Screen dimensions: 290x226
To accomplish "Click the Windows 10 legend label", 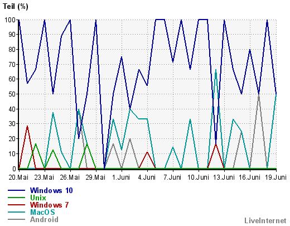I will tap(51, 190).
